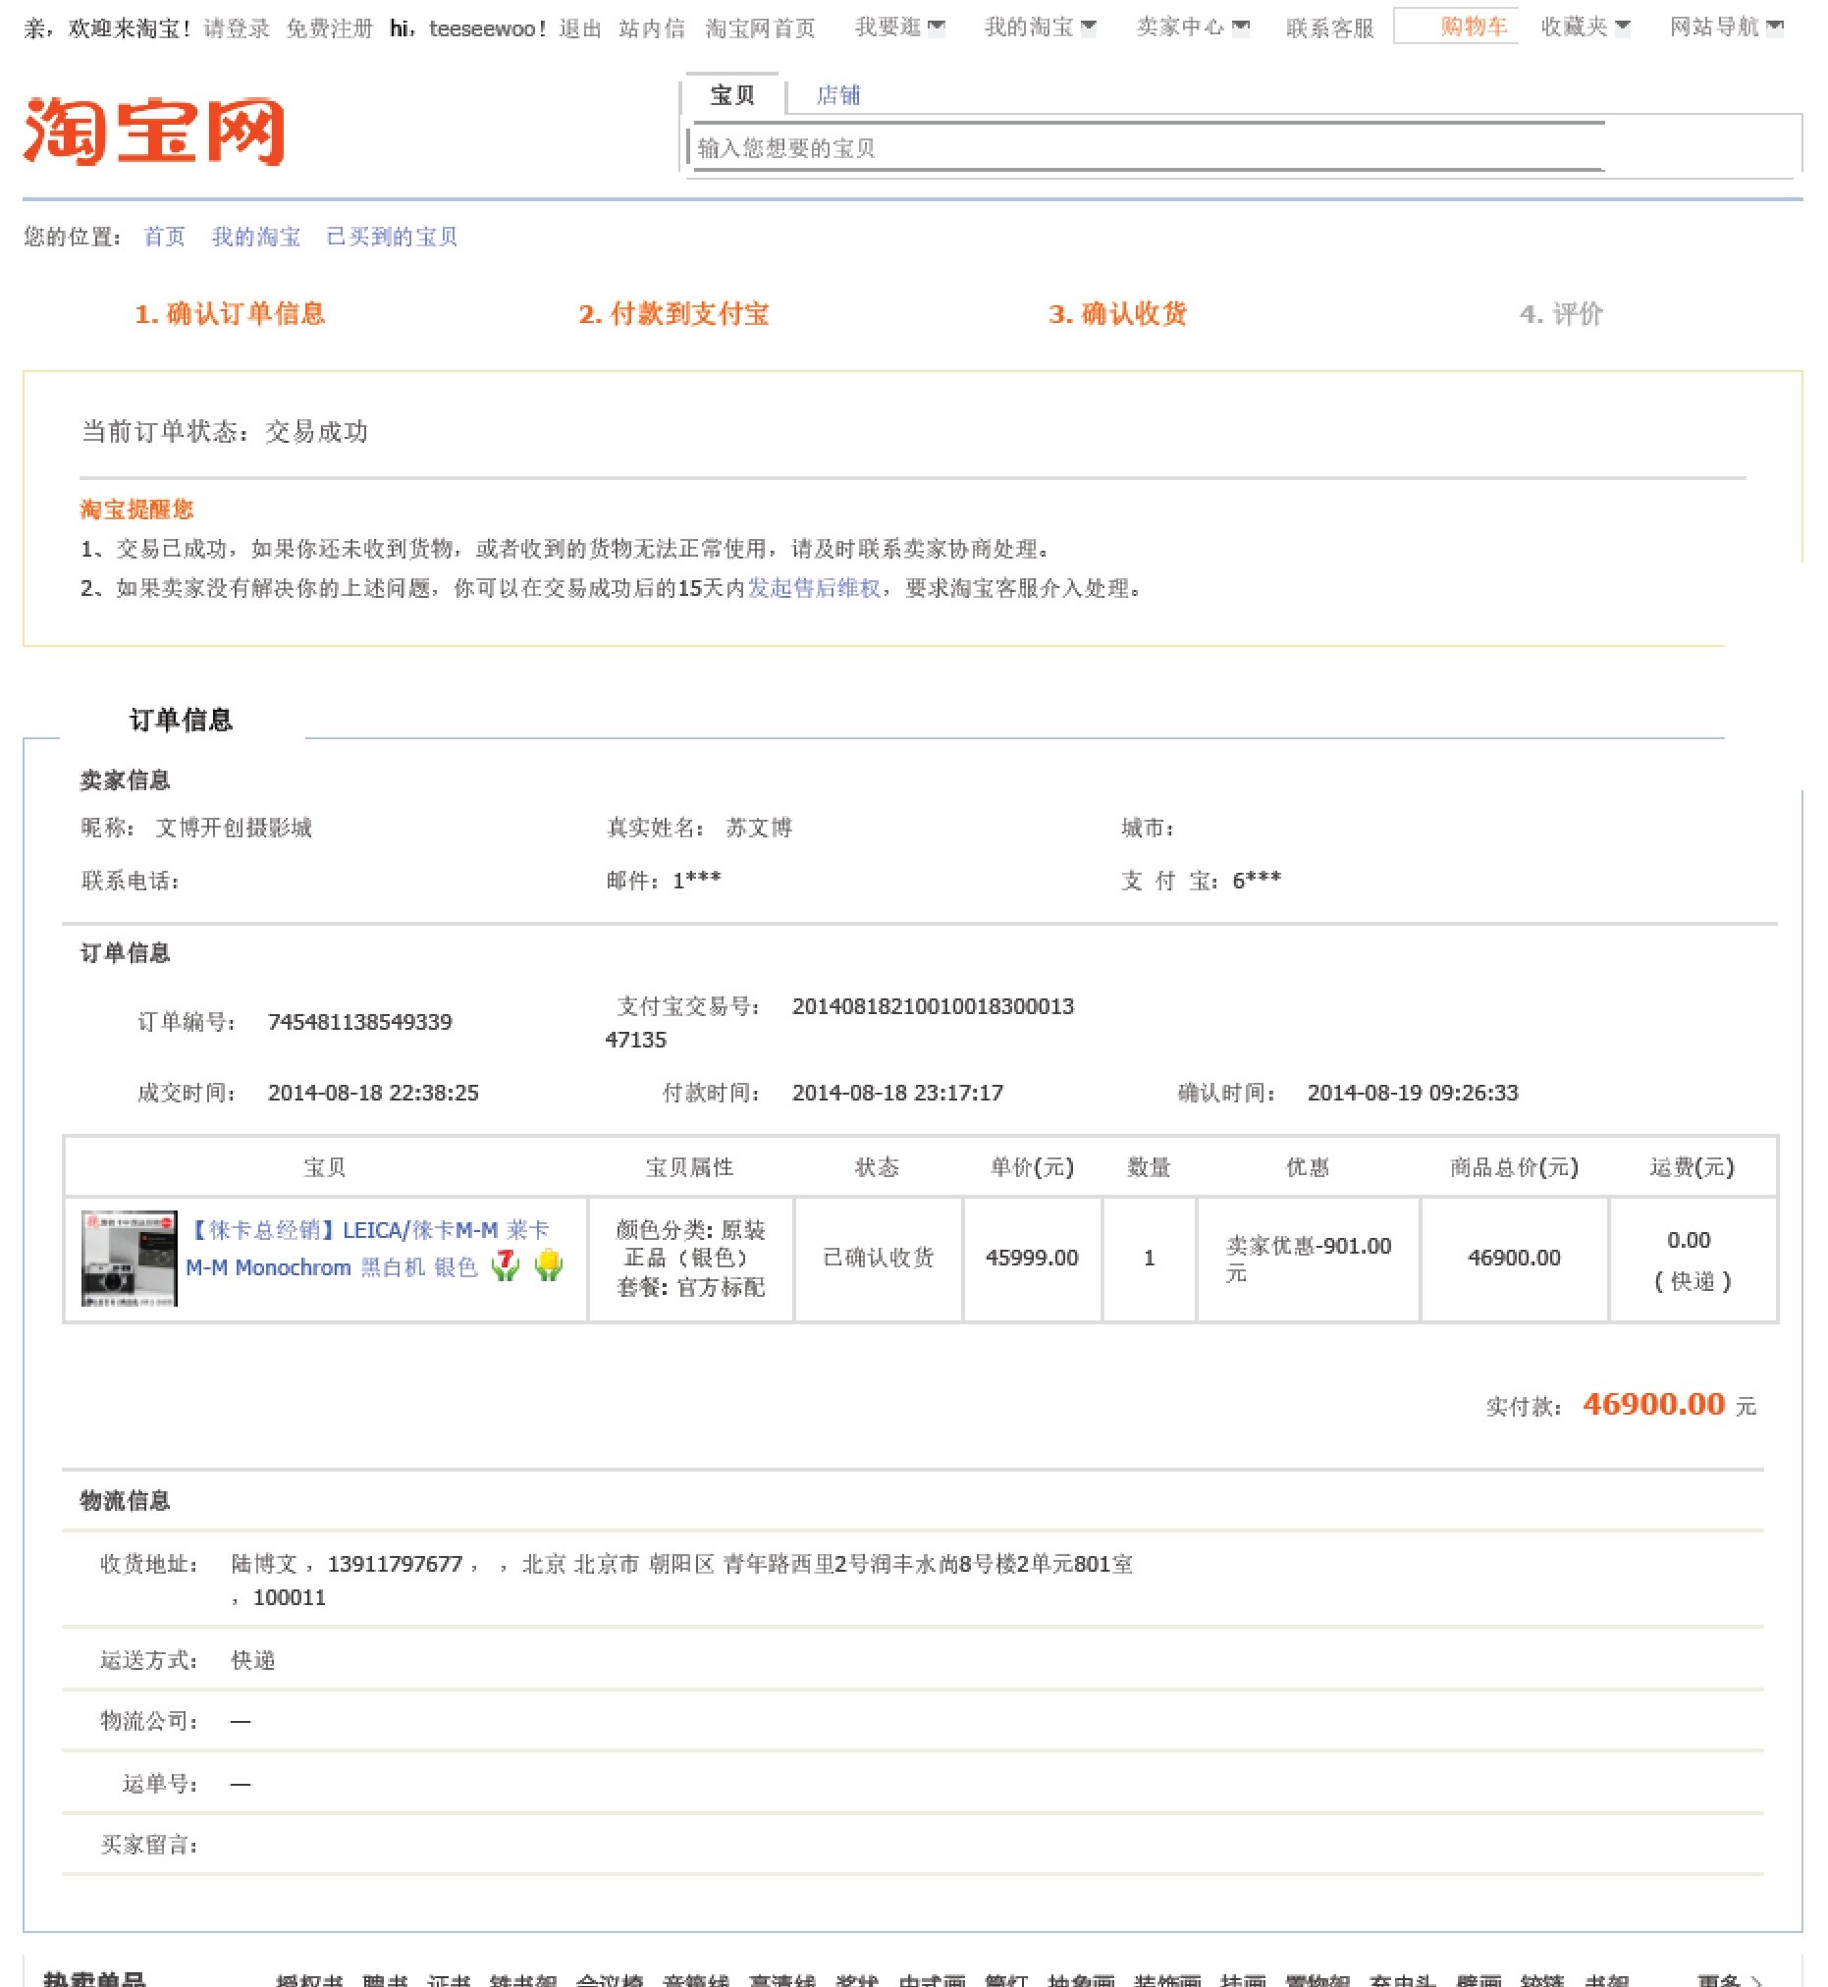This screenshot has height=1987, width=1828.
Task: Click the teeseewoo username
Action: pyautogui.click(x=482, y=28)
